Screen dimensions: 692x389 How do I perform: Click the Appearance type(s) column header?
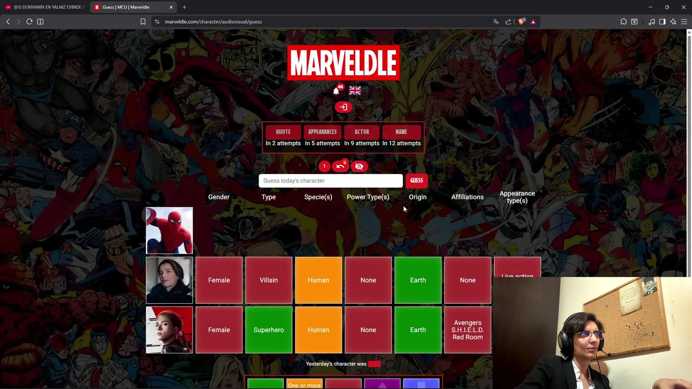517,197
